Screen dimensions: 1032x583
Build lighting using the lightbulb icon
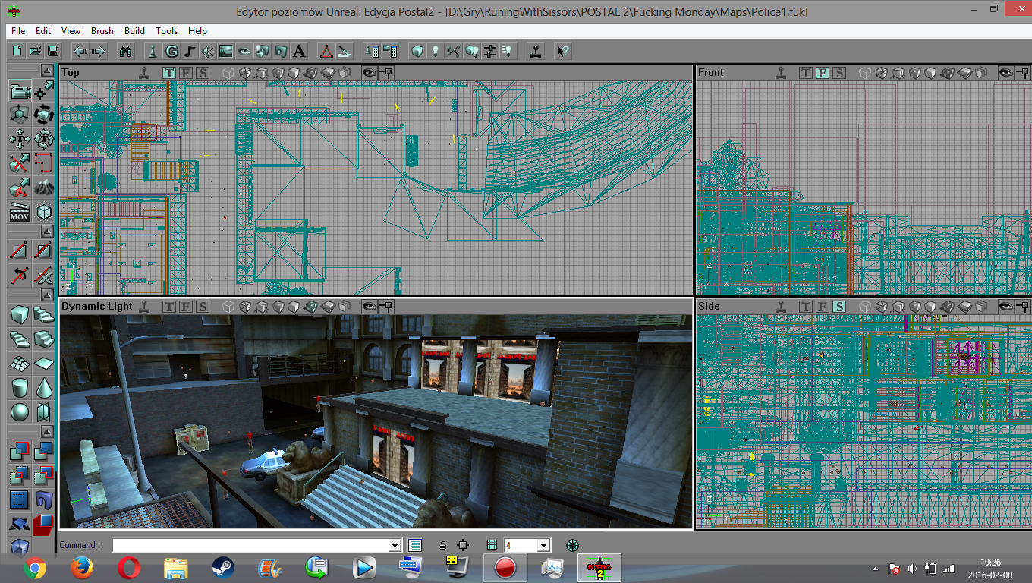[435, 51]
